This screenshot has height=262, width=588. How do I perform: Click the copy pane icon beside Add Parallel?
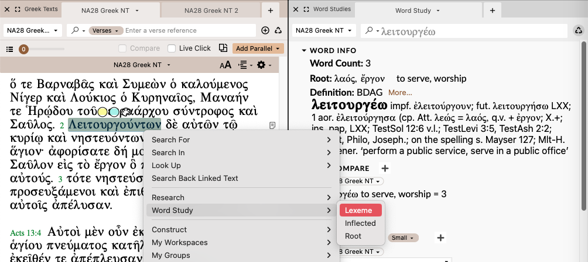[x=223, y=48]
